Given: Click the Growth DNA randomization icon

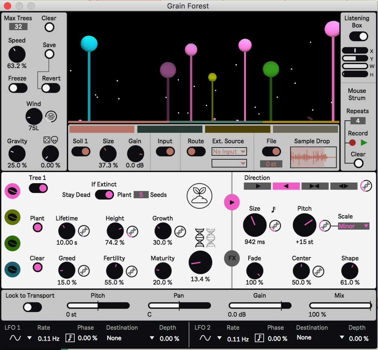Looking at the screenshot, I should tap(180, 232).
